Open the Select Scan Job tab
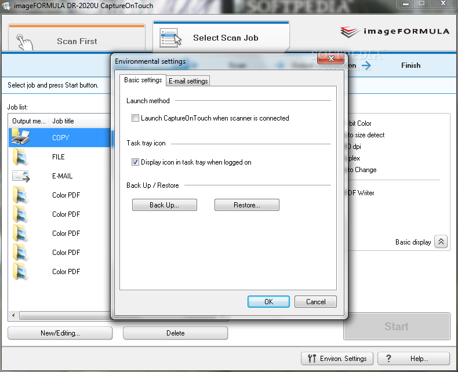 [x=221, y=37]
